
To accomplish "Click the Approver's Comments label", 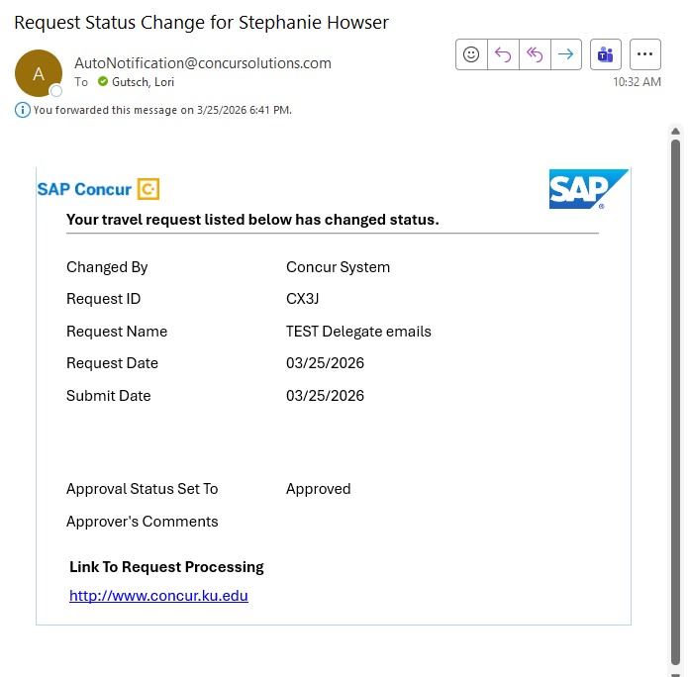I will [143, 522].
